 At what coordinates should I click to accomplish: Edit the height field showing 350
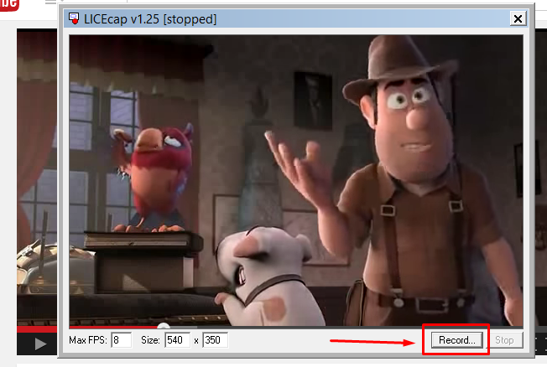tap(216, 340)
